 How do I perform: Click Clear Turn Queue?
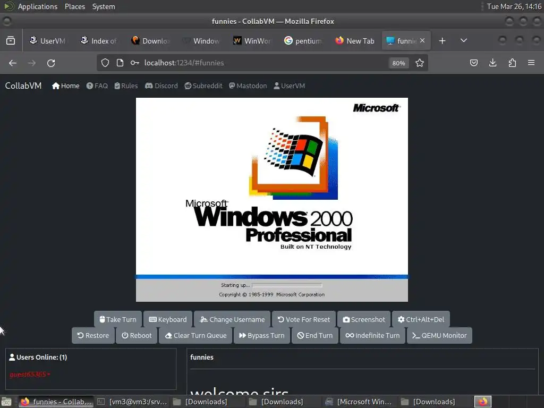(x=195, y=336)
